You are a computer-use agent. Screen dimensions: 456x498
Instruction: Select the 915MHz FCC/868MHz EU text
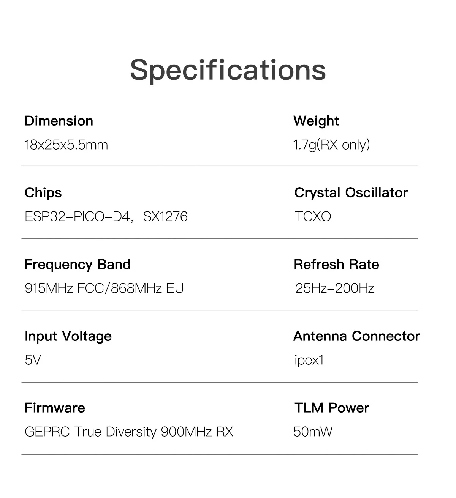pos(104,288)
